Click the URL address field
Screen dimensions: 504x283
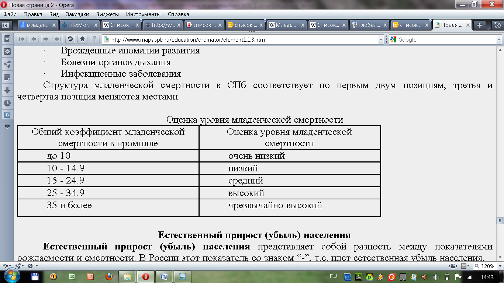[244, 39]
